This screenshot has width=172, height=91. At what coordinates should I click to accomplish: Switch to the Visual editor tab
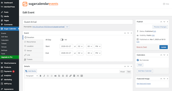(x=122, y=72)
